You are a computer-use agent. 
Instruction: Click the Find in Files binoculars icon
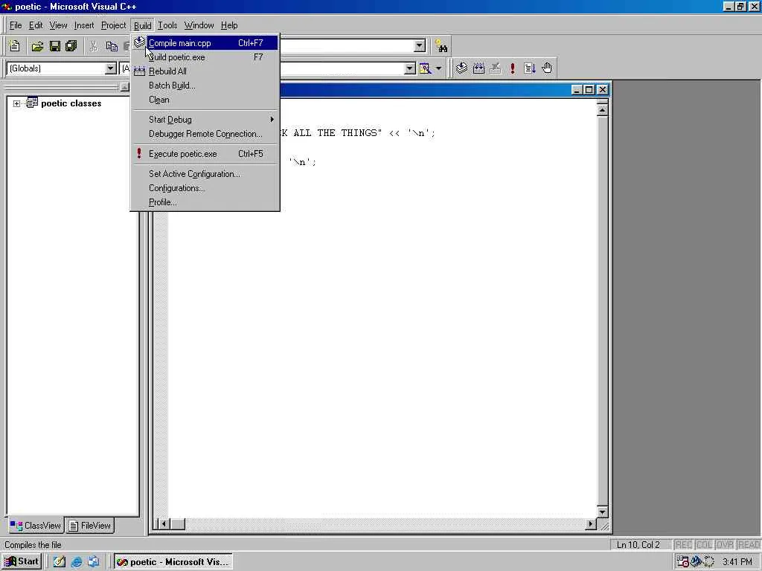point(441,46)
